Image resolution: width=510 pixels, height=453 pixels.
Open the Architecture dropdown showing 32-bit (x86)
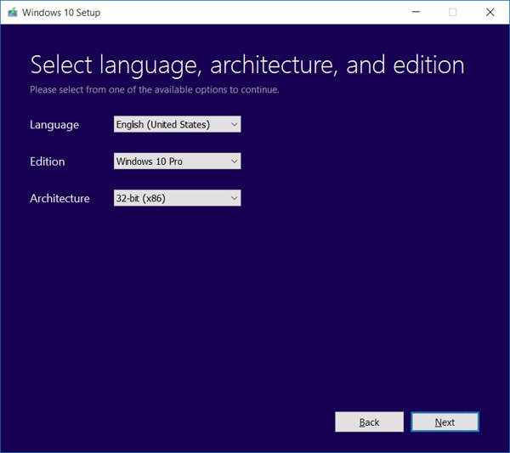pos(178,198)
